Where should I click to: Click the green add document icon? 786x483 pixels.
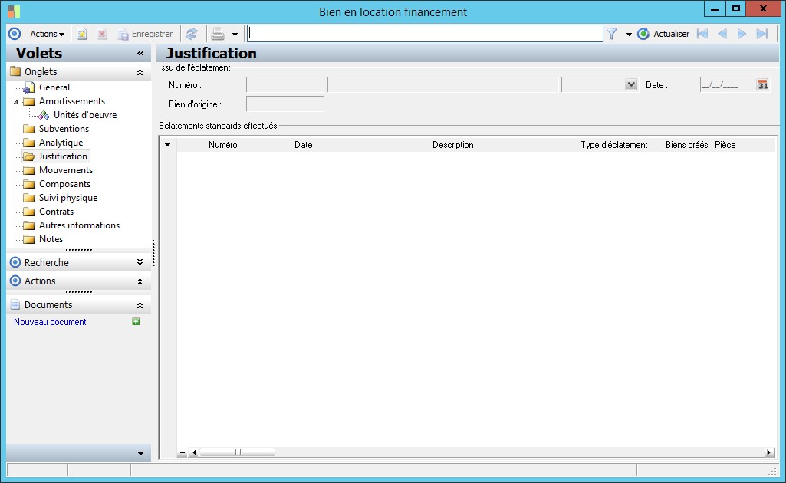(136, 321)
